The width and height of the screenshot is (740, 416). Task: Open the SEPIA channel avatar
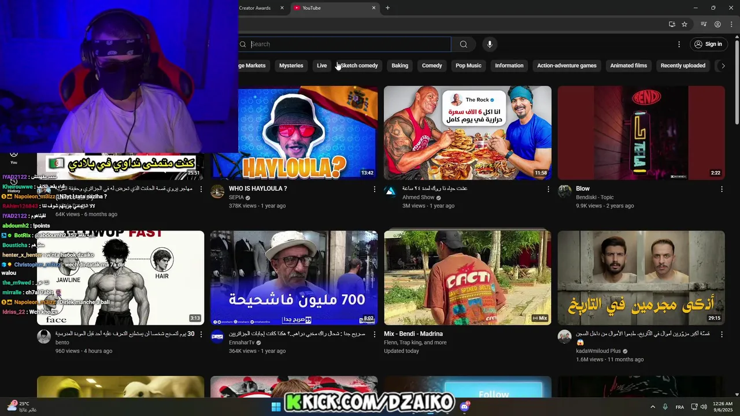(217, 192)
